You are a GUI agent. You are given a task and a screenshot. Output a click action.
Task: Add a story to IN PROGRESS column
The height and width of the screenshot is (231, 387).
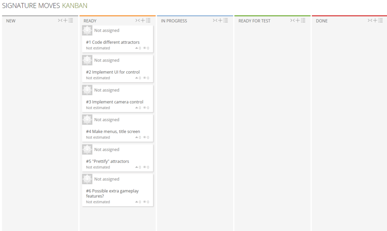[x=220, y=21]
